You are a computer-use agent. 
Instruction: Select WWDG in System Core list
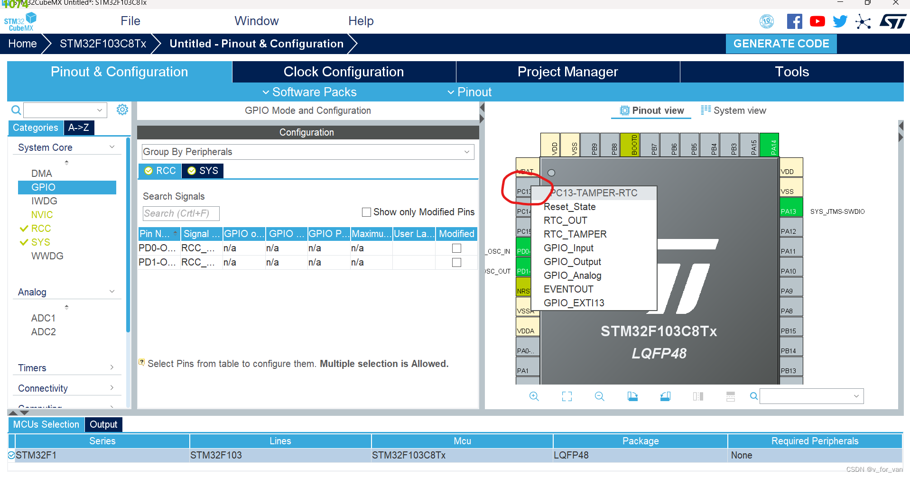point(47,256)
